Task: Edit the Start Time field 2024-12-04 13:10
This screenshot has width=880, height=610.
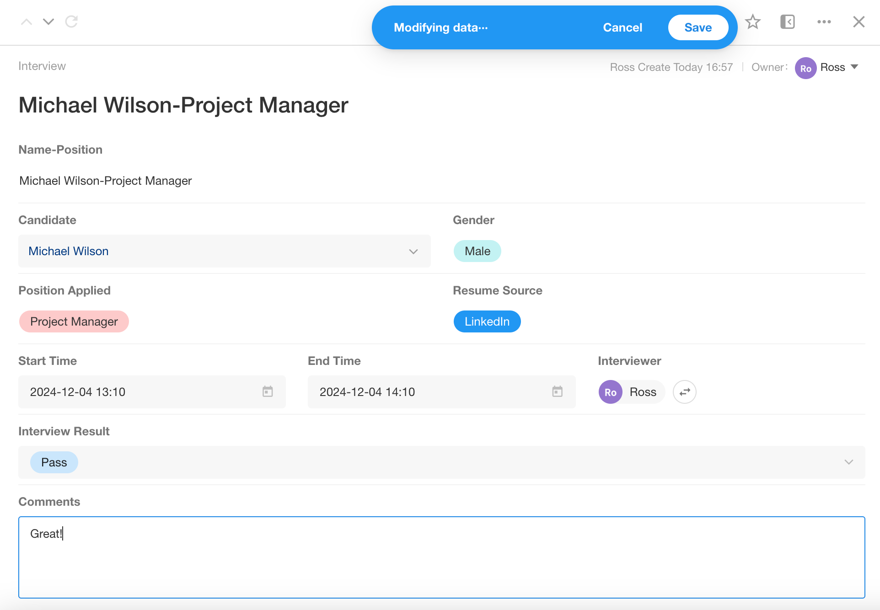Action: [152, 392]
